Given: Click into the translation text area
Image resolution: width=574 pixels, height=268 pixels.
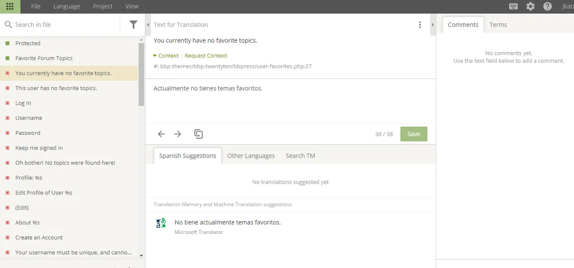Looking at the screenshot, I should pyautogui.click(x=291, y=101).
